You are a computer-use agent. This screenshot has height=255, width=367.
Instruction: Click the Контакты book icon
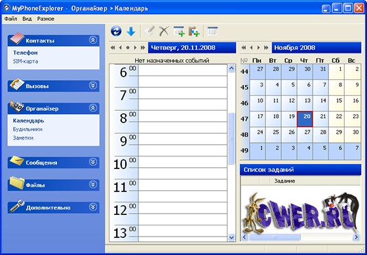point(17,39)
